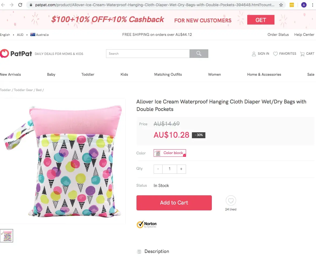Open the English language selector
316x257 pixels.
pos(5,35)
